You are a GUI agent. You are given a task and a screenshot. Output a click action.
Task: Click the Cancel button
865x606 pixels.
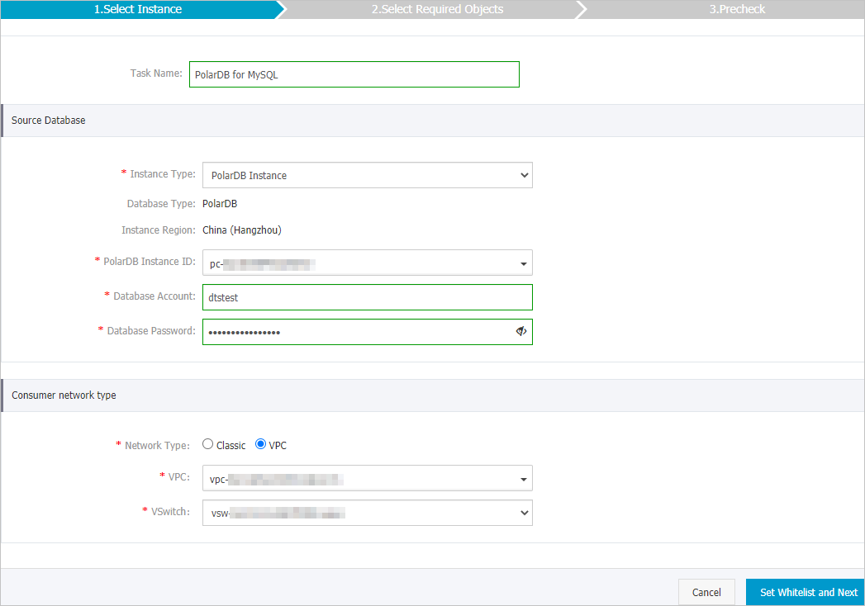point(706,592)
